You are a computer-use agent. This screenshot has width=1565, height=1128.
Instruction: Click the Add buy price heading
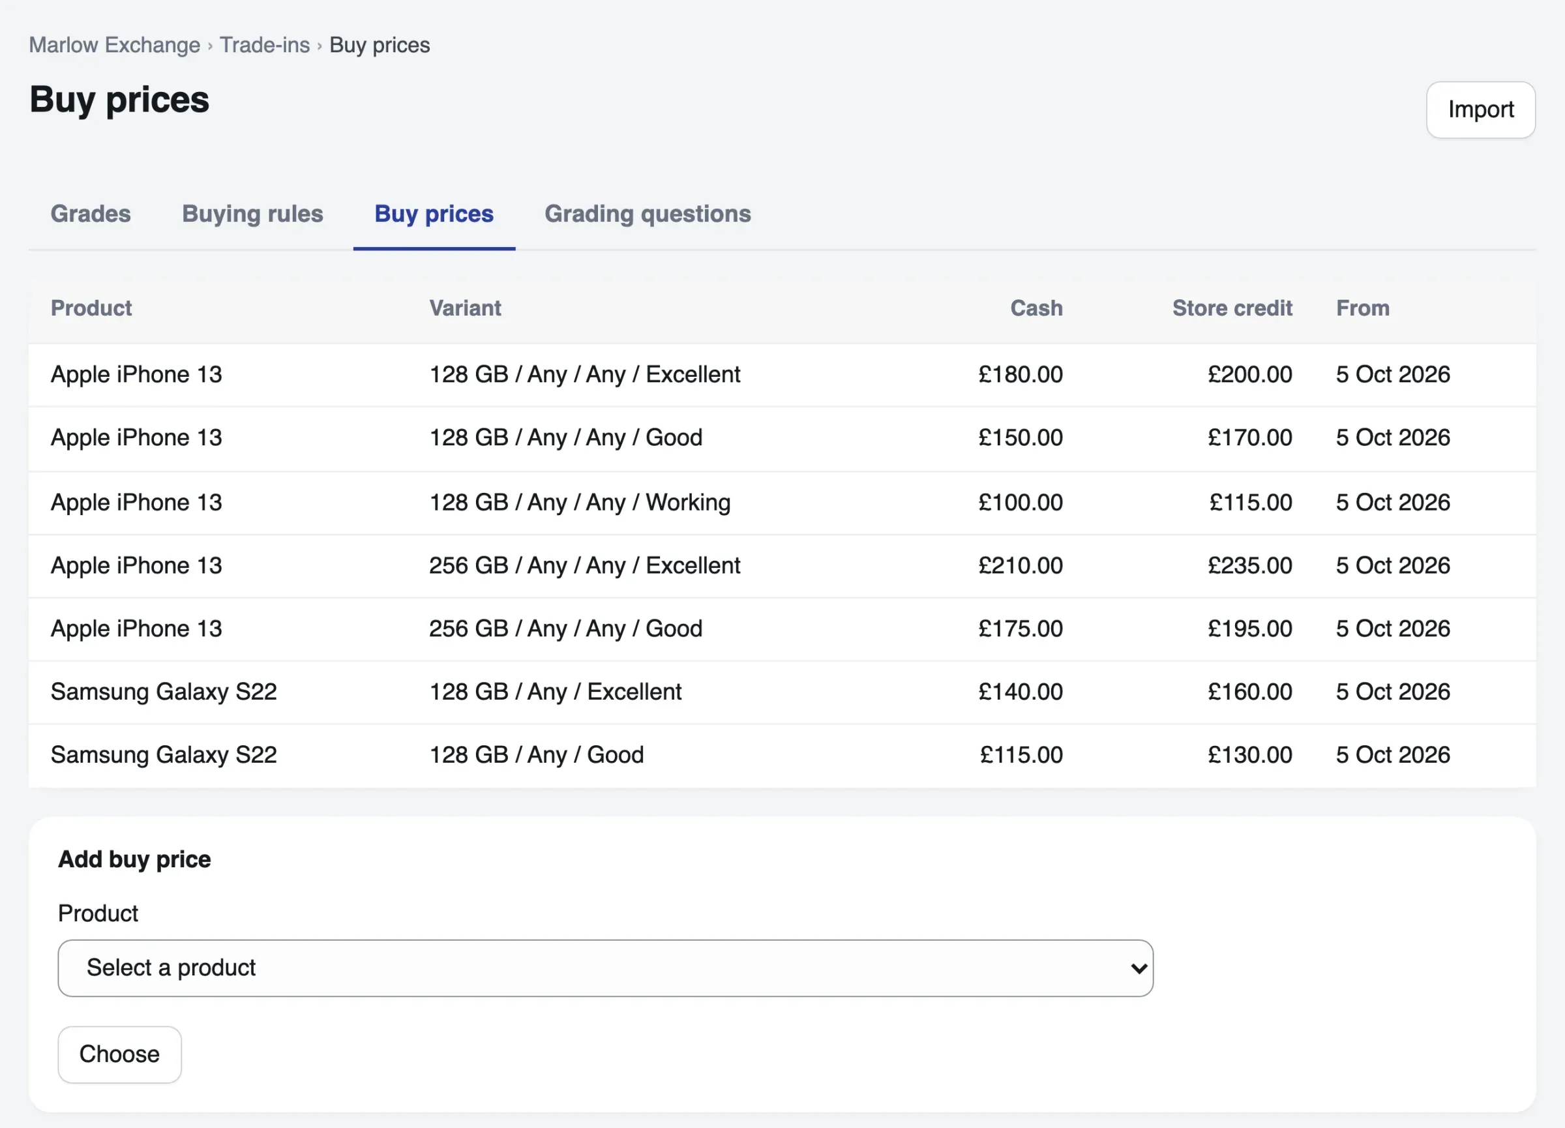[x=134, y=859]
